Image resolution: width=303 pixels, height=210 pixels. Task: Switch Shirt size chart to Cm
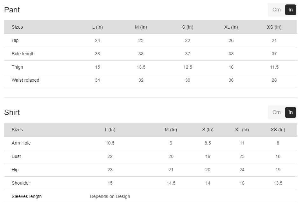coord(276,112)
